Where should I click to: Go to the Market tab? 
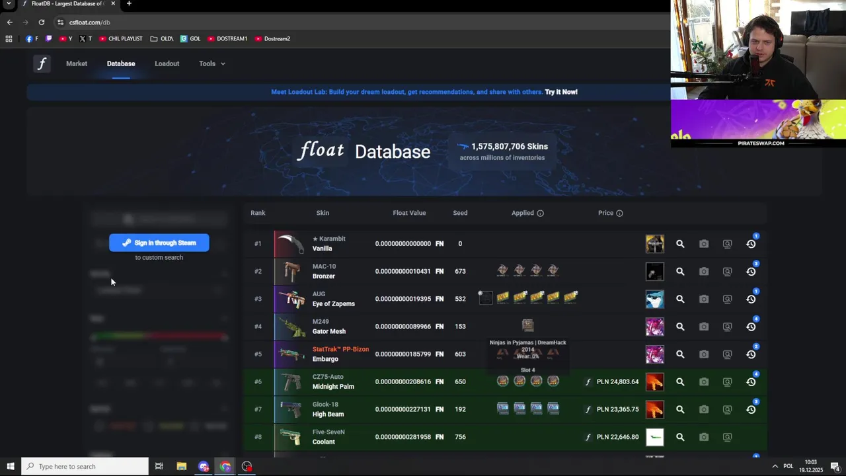tap(77, 63)
